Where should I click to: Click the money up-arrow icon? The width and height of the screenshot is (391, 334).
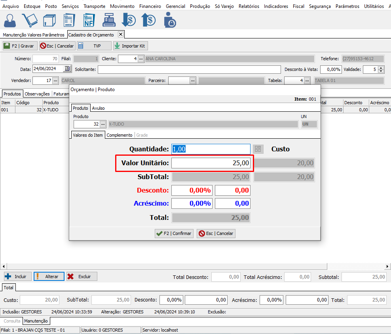(148, 20)
